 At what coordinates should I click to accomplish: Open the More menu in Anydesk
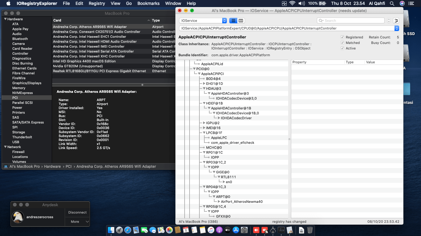click(x=77, y=222)
